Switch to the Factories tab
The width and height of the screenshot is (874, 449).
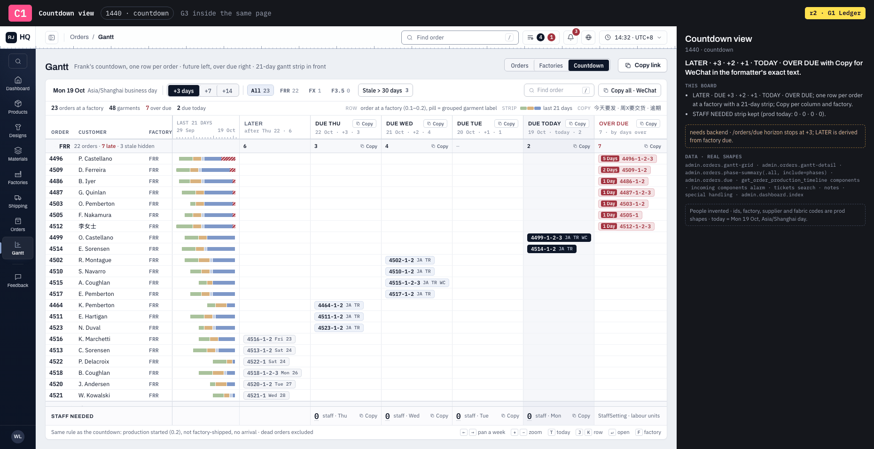[x=551, y=65]
